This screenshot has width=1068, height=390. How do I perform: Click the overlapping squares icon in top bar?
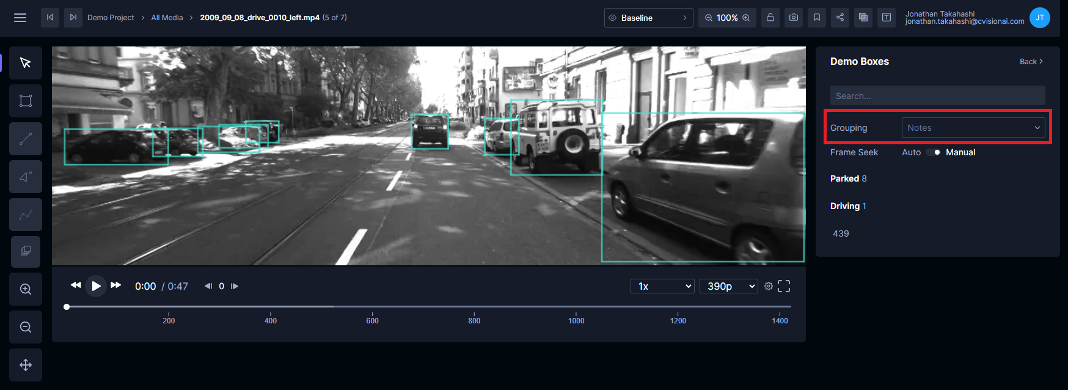click(x=863, y=18)
